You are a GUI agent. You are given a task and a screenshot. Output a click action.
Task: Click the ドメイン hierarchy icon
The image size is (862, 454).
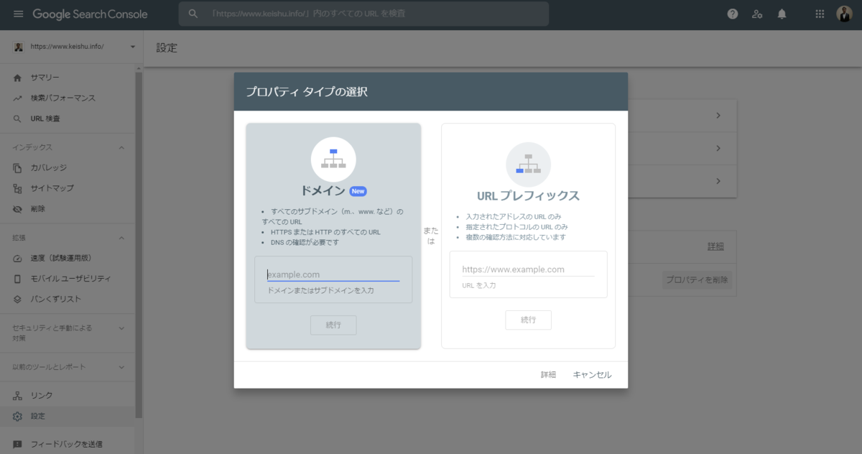[x=333, y=159]
